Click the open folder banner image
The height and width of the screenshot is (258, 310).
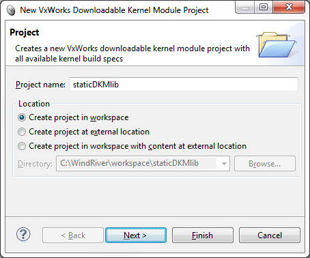277,45
